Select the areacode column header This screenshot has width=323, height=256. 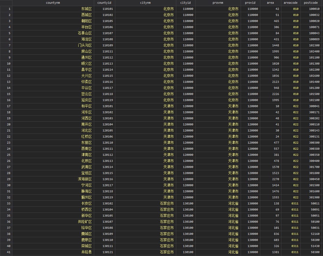coord(291,3)
